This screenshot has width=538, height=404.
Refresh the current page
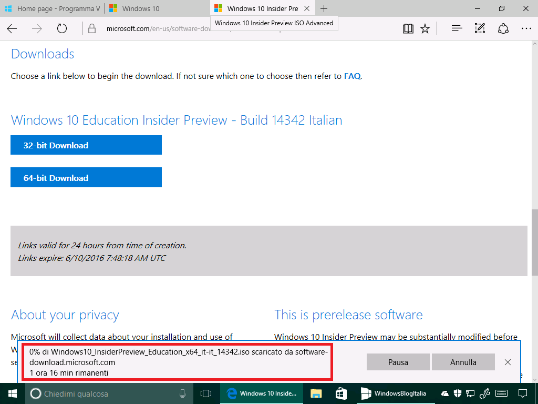tap(62, 28)
